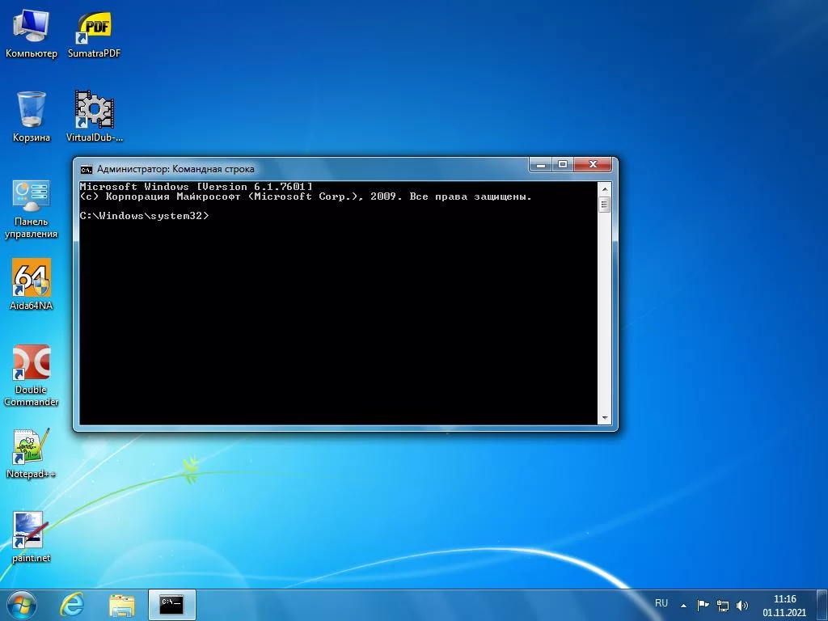
Task: Open the Command Prompt title bar system menu icon
Action: [x=86, y=169]
